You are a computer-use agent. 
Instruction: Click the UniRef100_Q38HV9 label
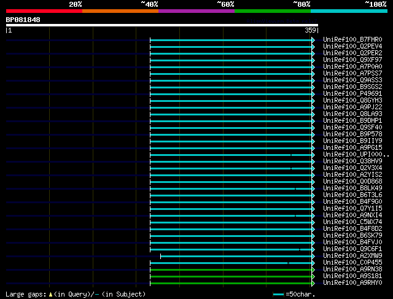point(352,161)
